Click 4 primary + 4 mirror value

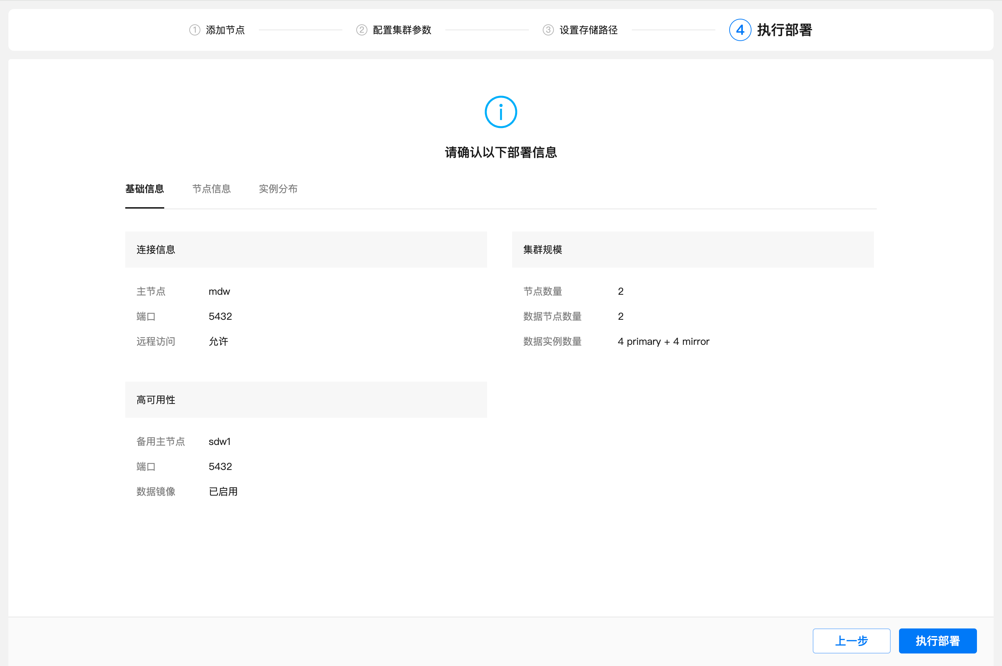pyautogui.click(x=663, y=341)
